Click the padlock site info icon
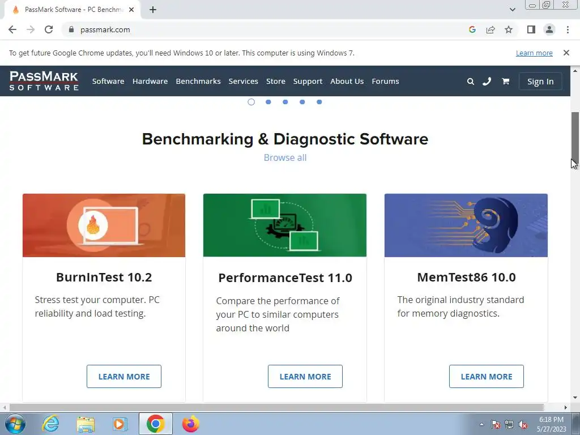580x435 pixels. 71,29
